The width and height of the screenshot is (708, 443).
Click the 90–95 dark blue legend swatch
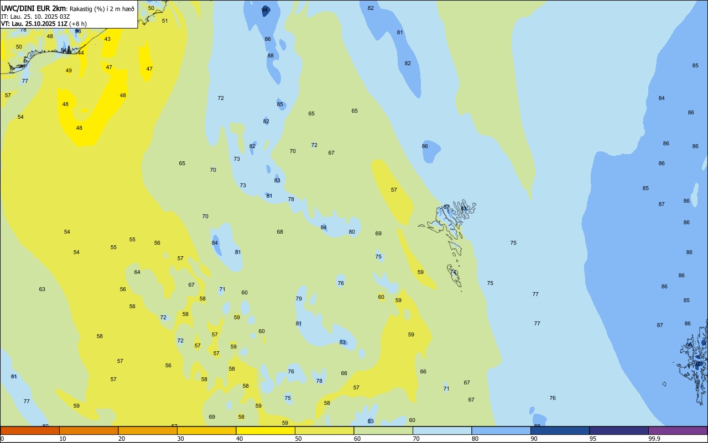click(x=560, y=430)
